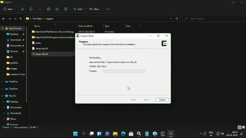Screen dimensions: 246x138
Task: Open Desktop under Quick access
Action: pyautogui.click(x=14, y=34)
